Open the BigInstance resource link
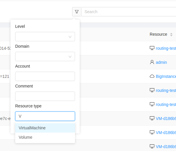The height and width of the screenshot is (151, 176). (166, 76)
